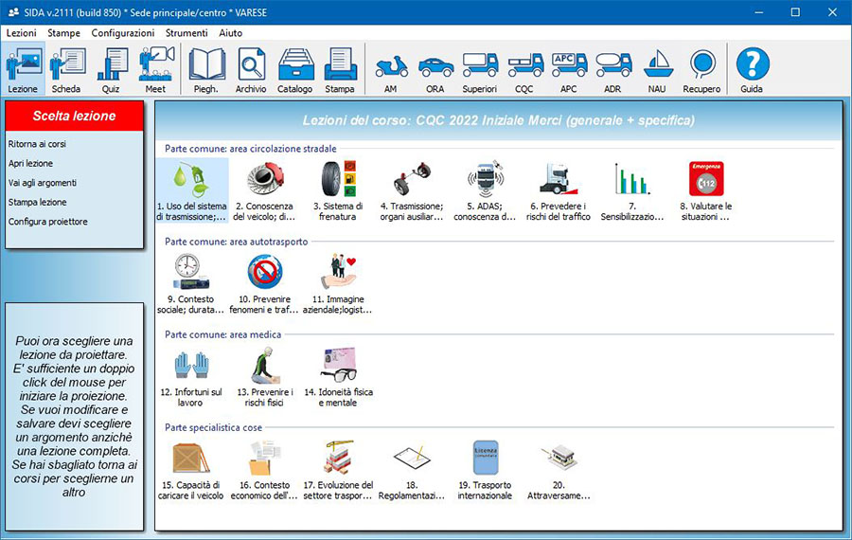Click the Meet video lesson icon
The height and width of the screenshot is (540, 852).
pos(155,70)
